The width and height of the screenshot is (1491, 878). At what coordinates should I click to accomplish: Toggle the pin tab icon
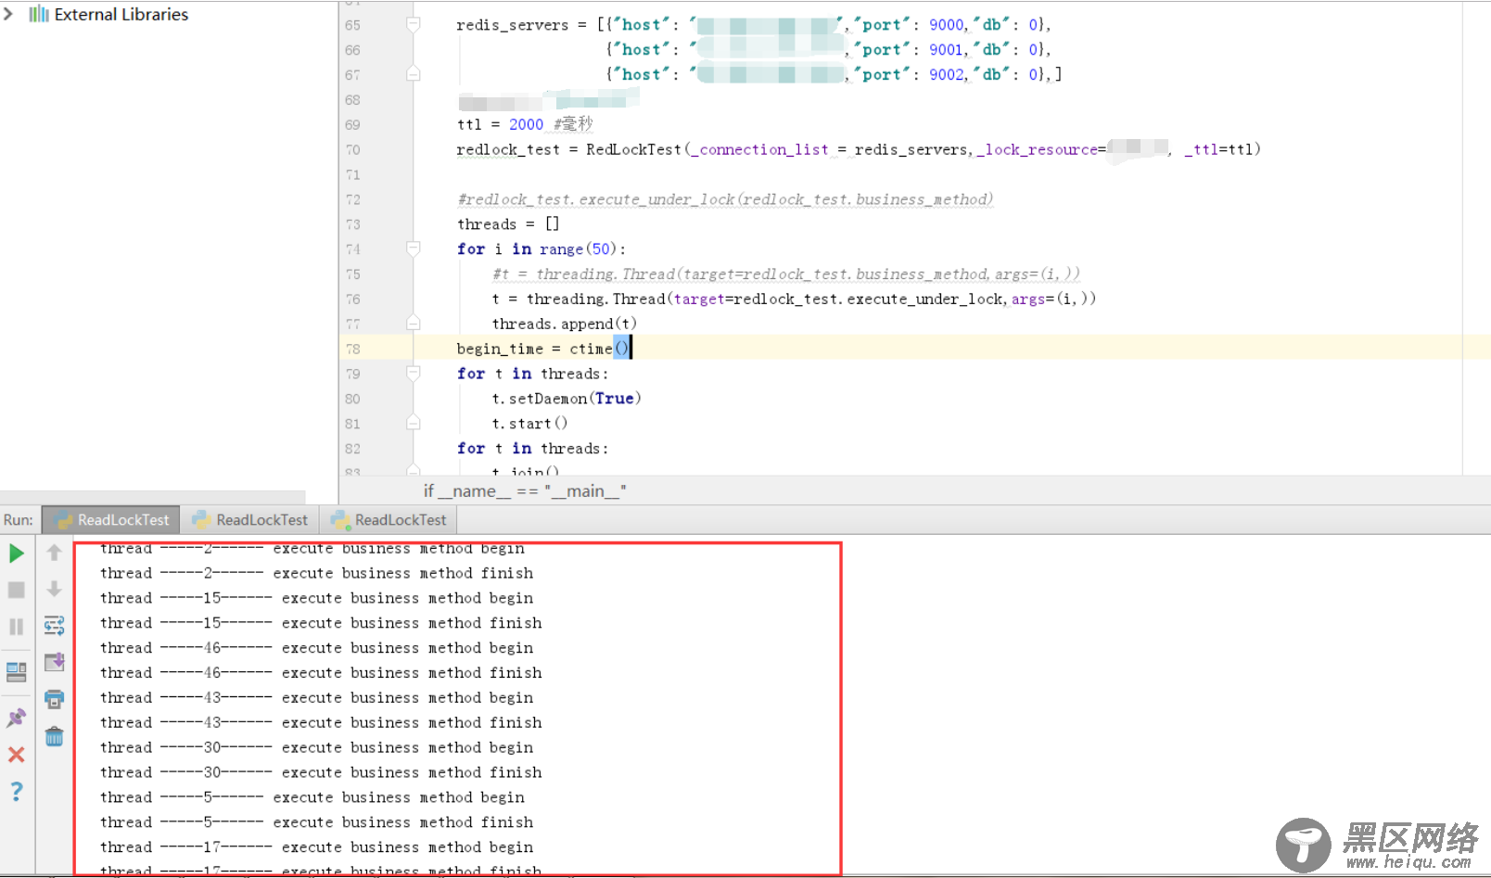point(17,718)
